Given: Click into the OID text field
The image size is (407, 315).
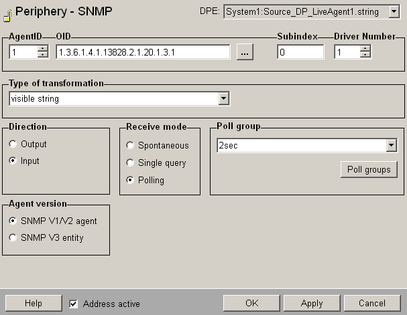Looking at the screenshot, I should coord(142,52).
